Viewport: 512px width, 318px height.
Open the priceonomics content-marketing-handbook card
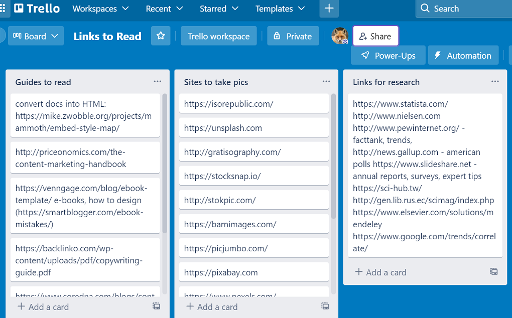85,157
